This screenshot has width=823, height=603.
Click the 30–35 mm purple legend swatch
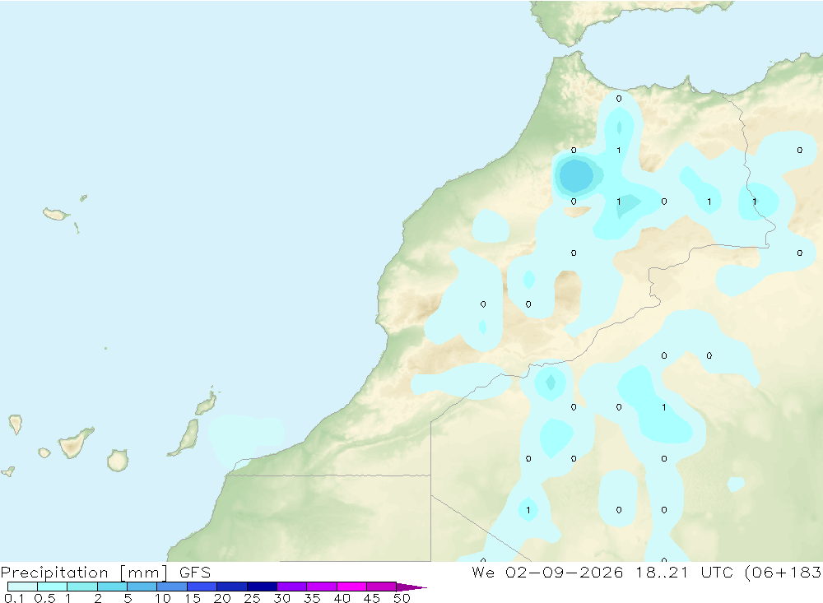292,587
